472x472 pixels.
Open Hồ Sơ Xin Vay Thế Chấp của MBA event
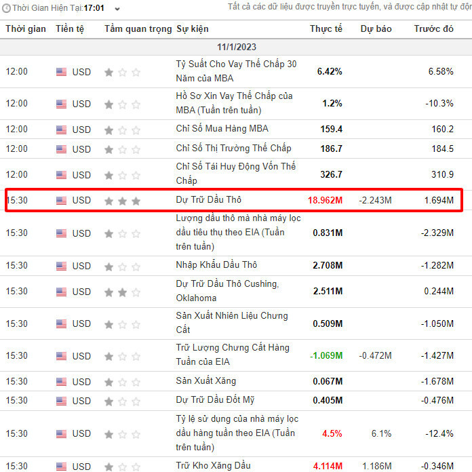click(x=234, y=103)
